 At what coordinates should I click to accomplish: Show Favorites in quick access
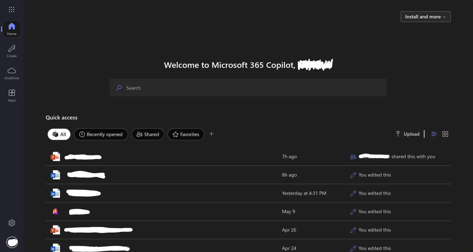pyautogui.click(x=186, y=134)
